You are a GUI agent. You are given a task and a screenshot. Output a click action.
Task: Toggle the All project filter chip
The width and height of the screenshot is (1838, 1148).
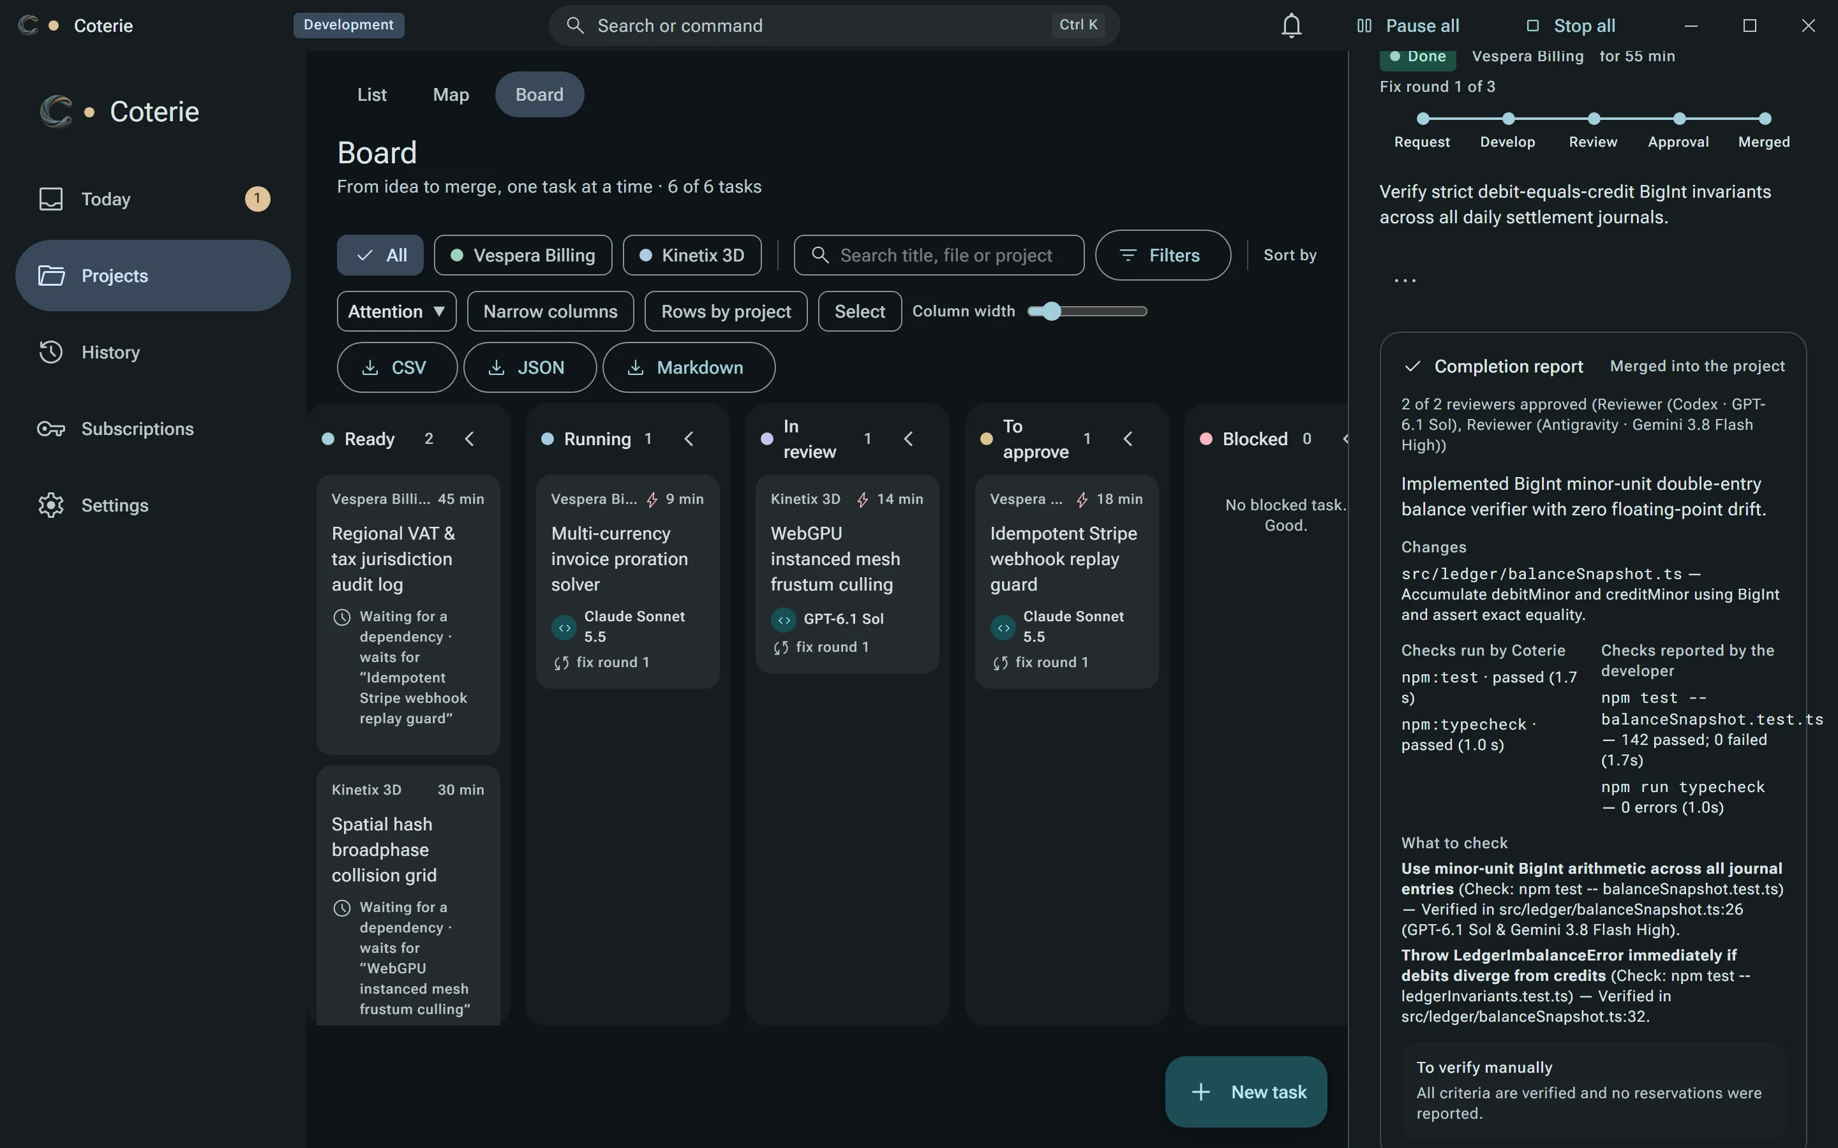tap(380, 255)
